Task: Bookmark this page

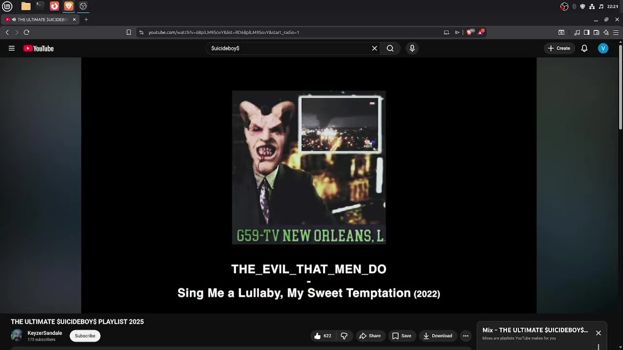Action: pyautogui.click(x=128, y=32)
